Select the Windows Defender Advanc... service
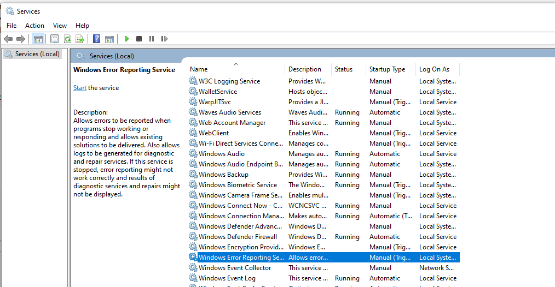Image resolution: width=555 pixels, height=287 pixels. [240, 226]
